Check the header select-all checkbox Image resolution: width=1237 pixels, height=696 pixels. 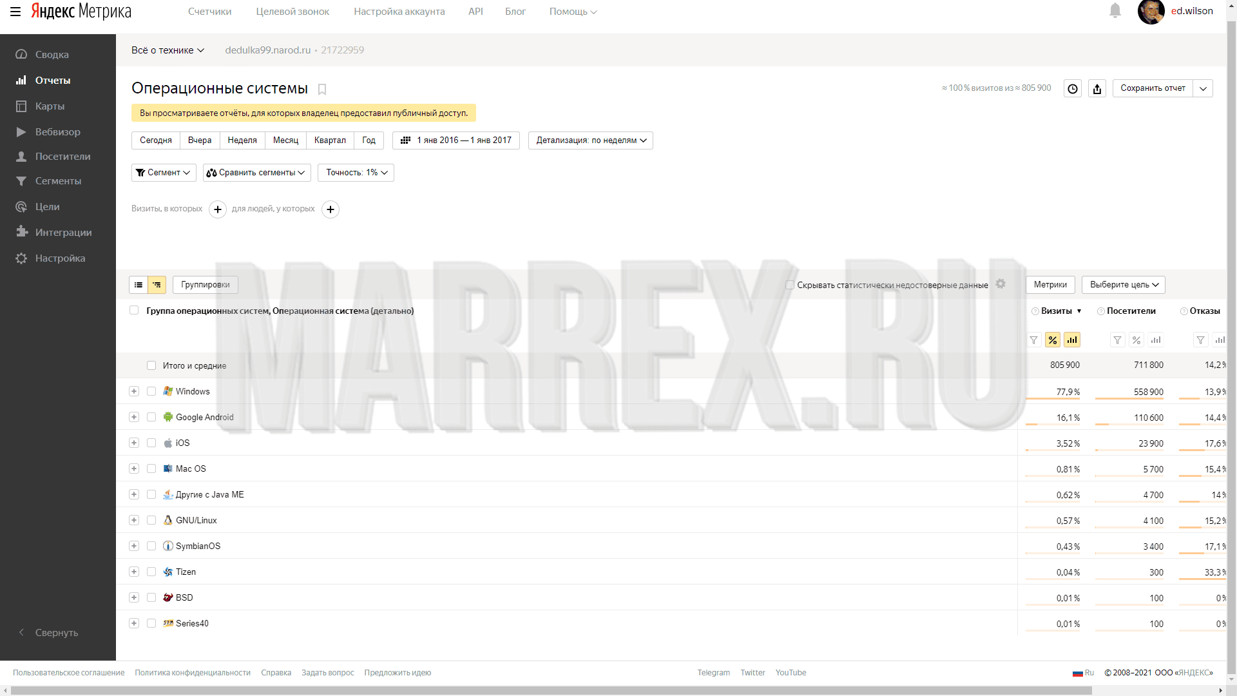[134, 310]
